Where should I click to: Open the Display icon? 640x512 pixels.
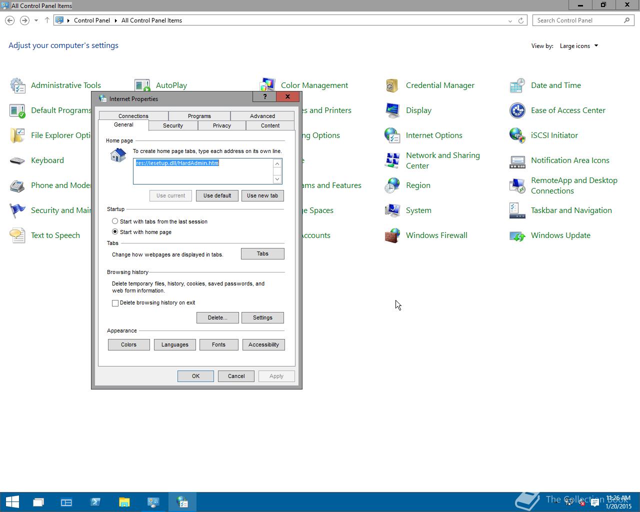point(392,110)
